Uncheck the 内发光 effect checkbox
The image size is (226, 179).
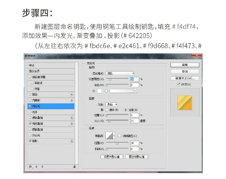[30, 106]
